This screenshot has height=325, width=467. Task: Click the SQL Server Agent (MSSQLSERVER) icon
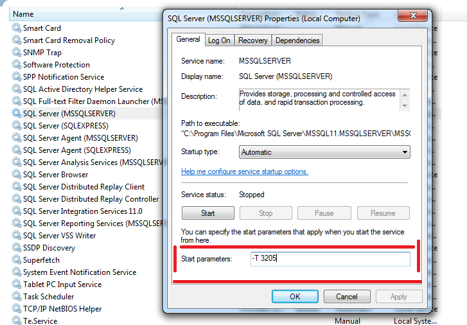tap(17, 137)
